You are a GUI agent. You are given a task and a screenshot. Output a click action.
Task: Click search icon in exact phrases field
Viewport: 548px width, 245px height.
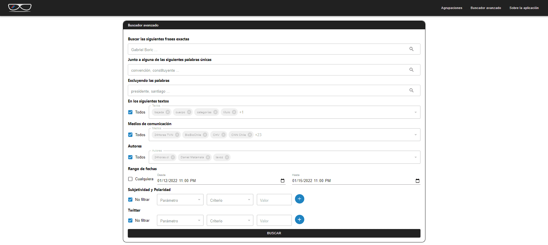point(411,49)
